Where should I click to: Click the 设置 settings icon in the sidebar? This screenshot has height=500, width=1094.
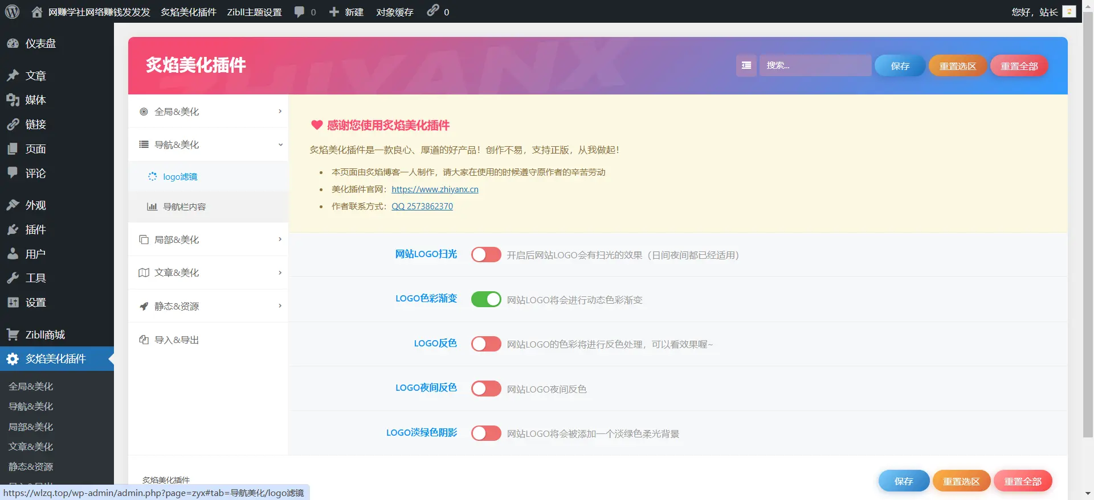13,303
